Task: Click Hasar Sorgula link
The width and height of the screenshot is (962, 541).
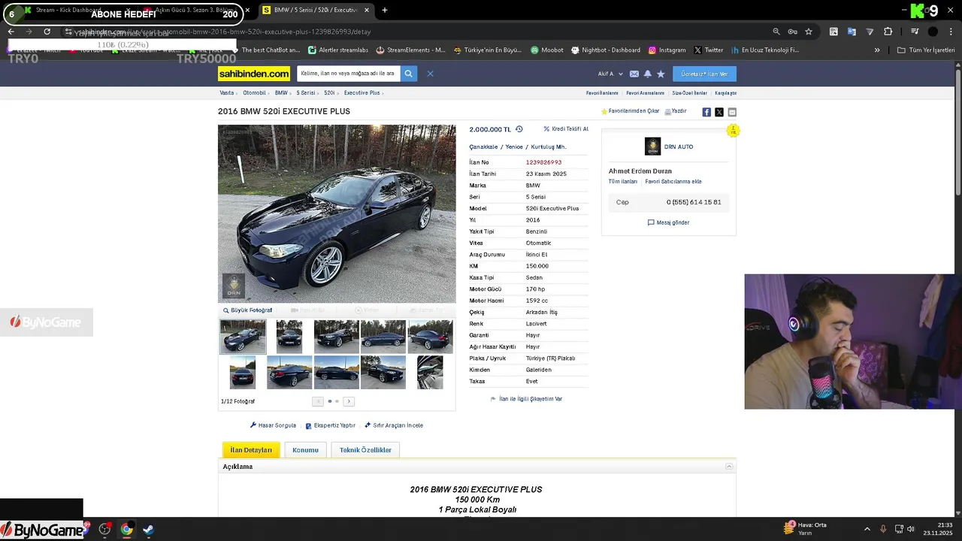Action: pos(273,425)
